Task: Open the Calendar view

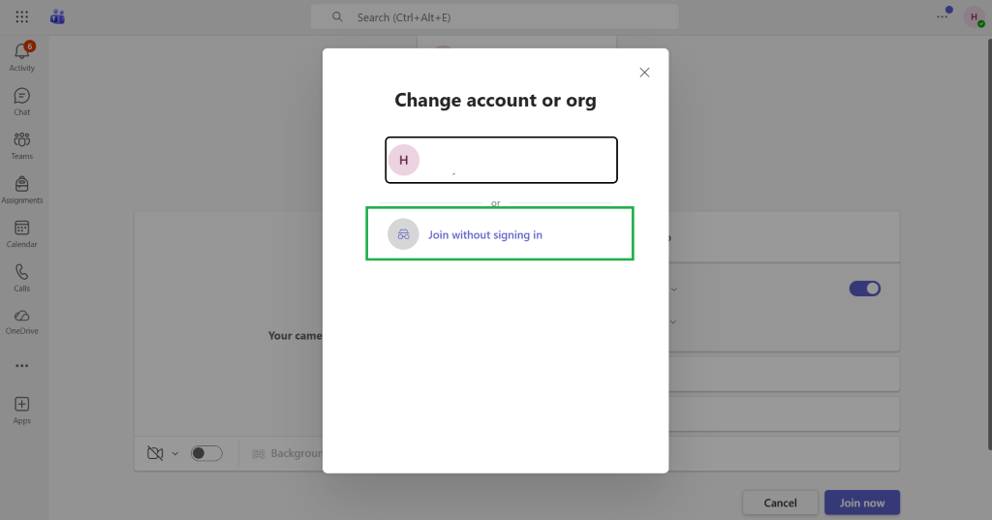Action: point(21,233)
